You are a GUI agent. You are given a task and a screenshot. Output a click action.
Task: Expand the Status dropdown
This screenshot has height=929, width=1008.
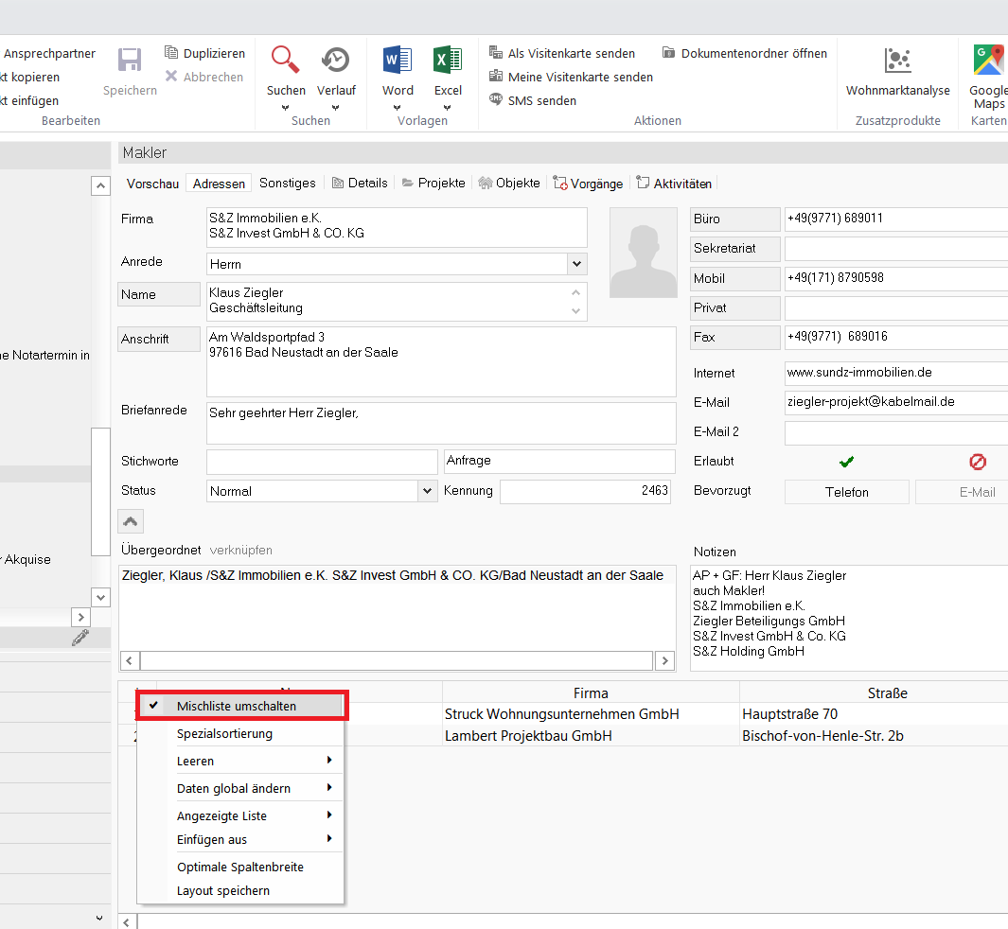point(426,491)
